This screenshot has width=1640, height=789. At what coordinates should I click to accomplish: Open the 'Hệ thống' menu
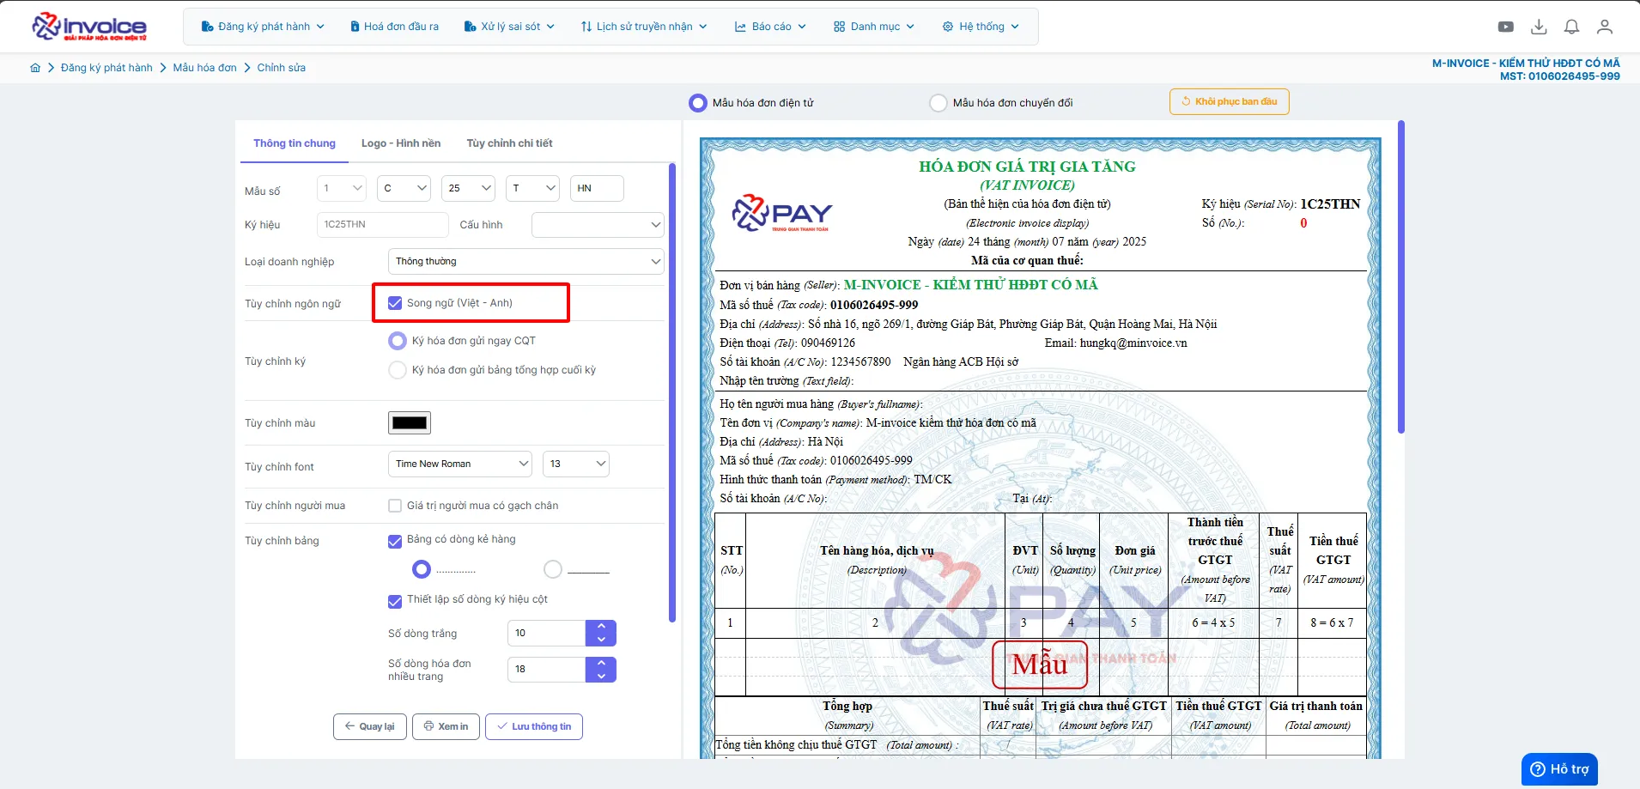[981, 27]
